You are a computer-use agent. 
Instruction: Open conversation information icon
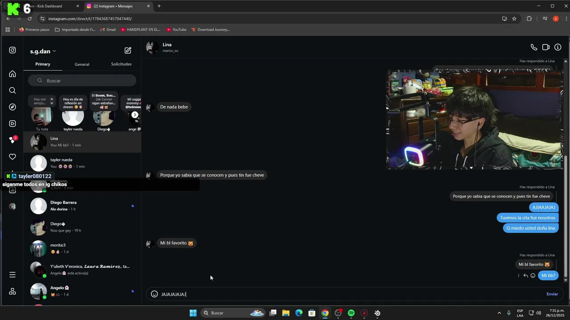[x=558, y=47]
